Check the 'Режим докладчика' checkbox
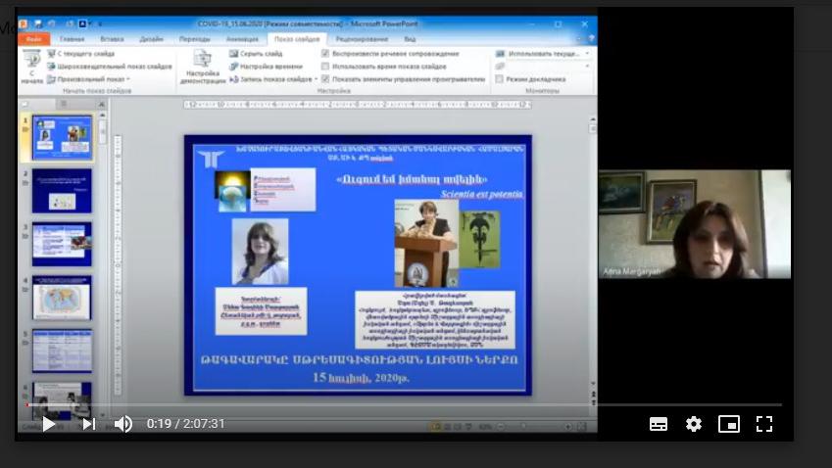This screenshot has width=832, height=468. [x=500, y=79]
